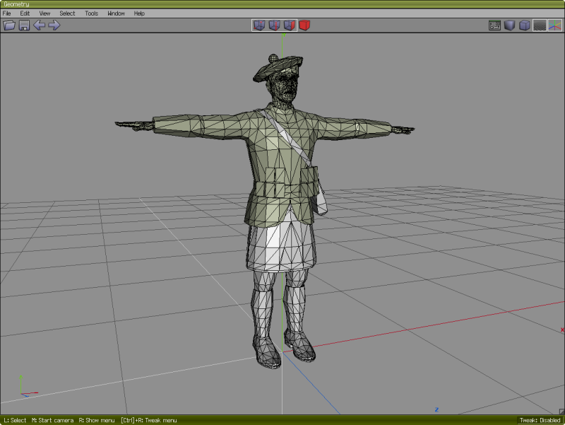Toggle orthographic/perspective view cube icon
565x425 pixels.
tap(525, 25)
